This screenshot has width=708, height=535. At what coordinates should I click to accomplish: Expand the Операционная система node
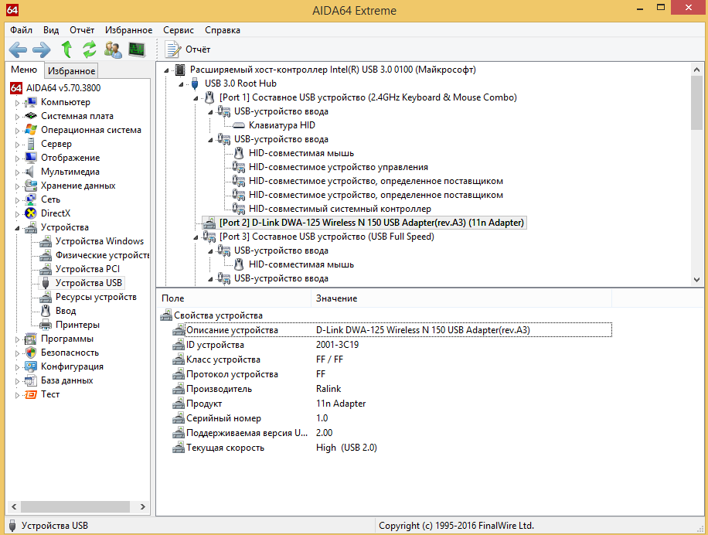pos(17,131)
